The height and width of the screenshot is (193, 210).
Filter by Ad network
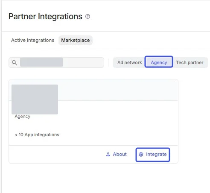pos(129,62)
